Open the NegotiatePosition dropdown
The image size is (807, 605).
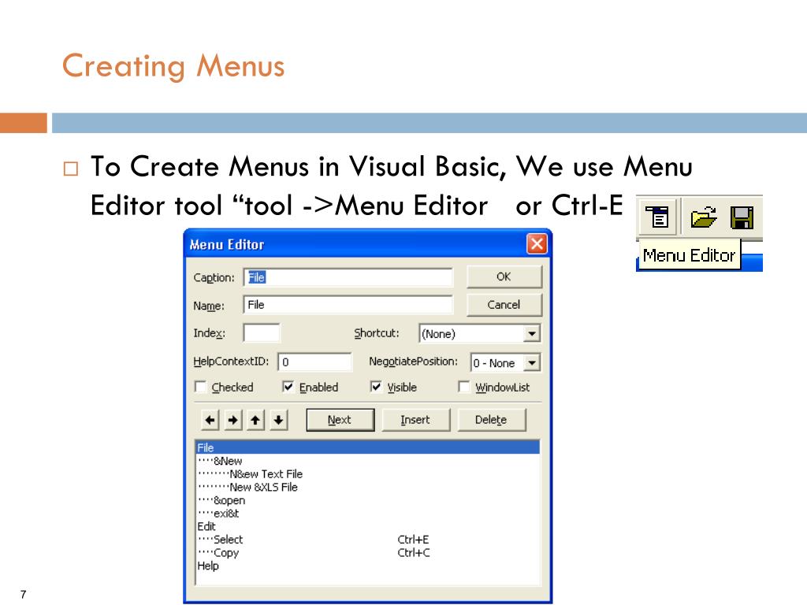point(532,362)
